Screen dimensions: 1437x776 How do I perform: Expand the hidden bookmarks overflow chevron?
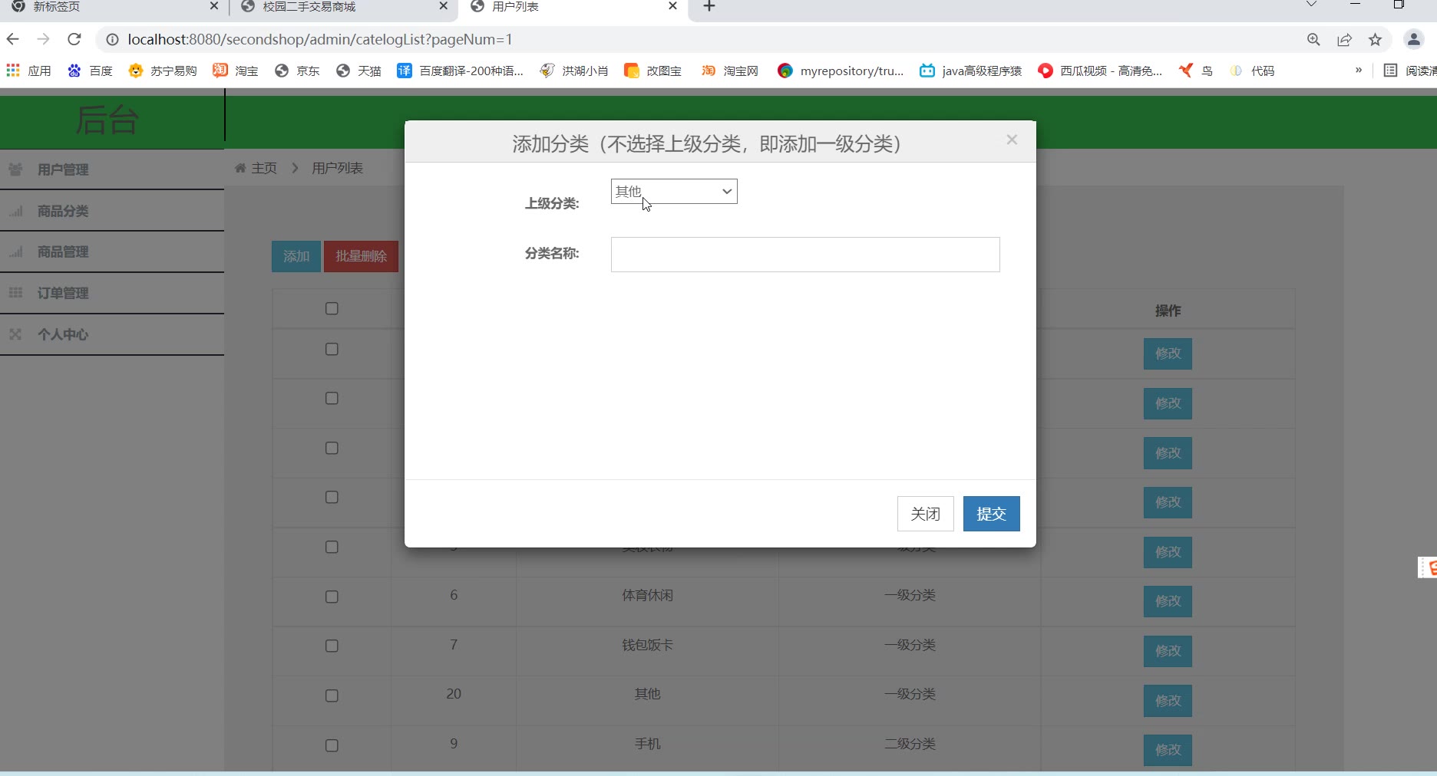(1358, 71)
